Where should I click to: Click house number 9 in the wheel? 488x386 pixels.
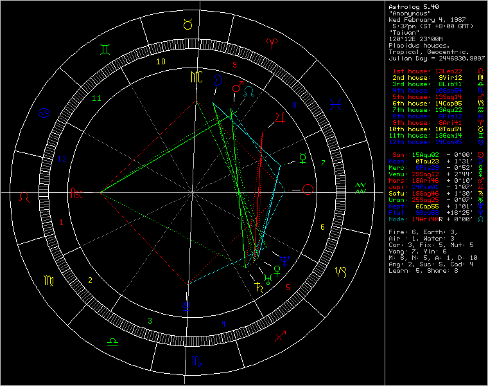click(234, 64)
